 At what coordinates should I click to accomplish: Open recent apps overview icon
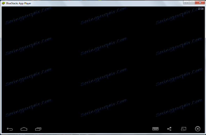point(38,129)
